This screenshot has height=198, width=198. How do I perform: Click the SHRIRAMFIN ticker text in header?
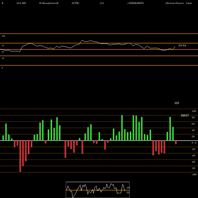(136, 3)
